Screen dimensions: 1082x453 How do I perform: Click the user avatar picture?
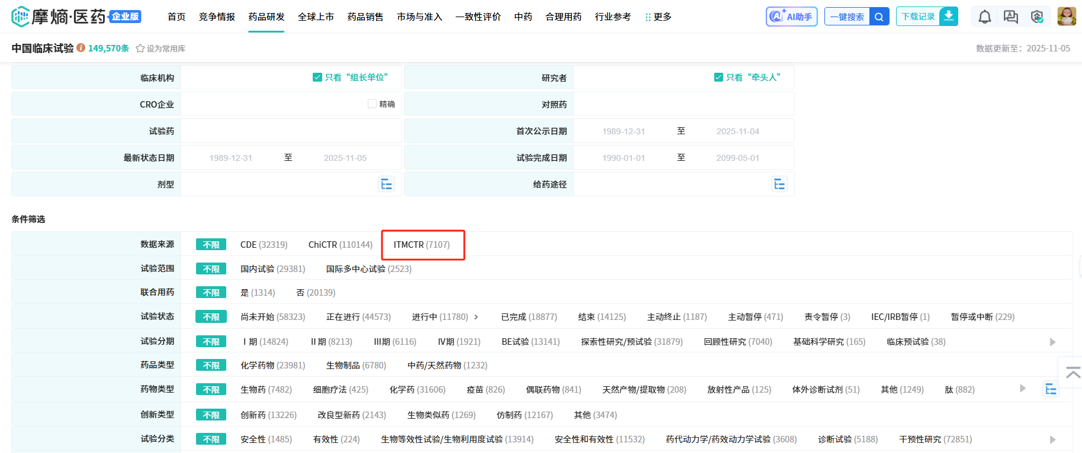[1066, 17]
